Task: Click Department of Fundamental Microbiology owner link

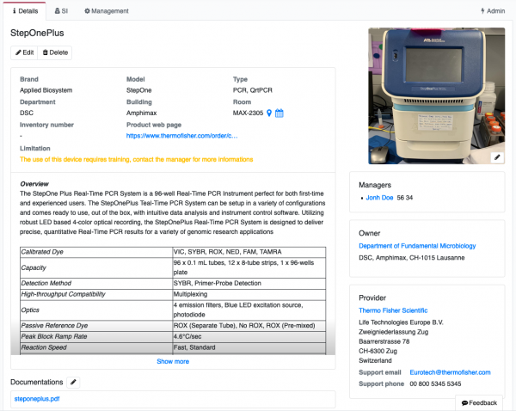Action: tap(417, 246)
